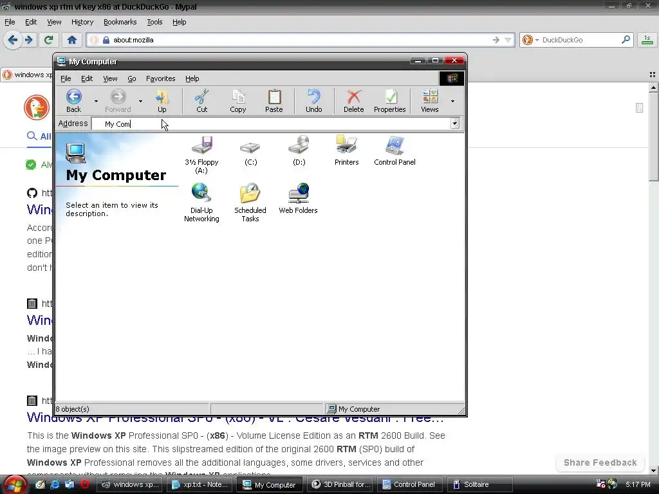This screenshot has width=659, height=494.
Task: Click the Windows flag throbber in My Computer
Action: point(451,78)
